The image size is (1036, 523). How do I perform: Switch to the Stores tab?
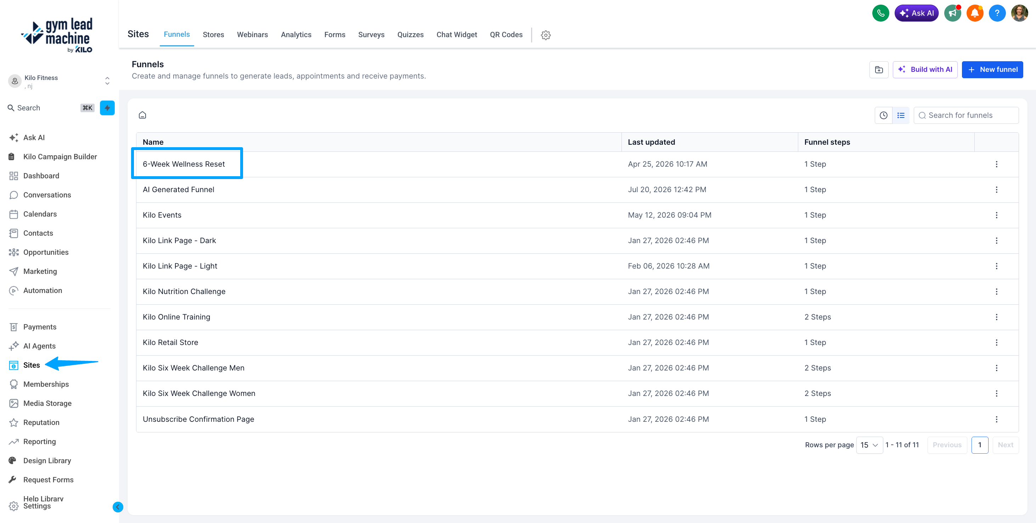[x=213, y=35]
